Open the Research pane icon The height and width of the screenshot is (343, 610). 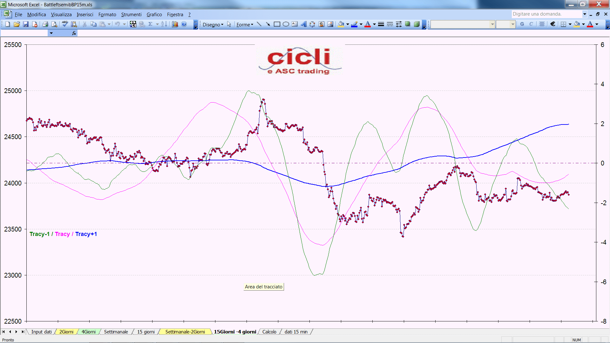click(74, 24)
